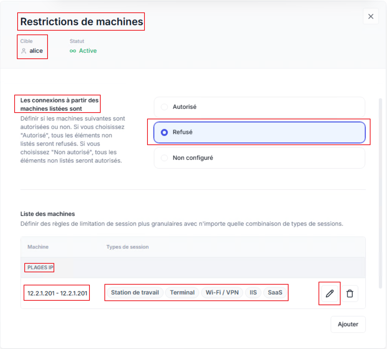Click the Wi-Fi / VPN session tag
The width and height of the screenshot is (387, 349).
[222, 293]
